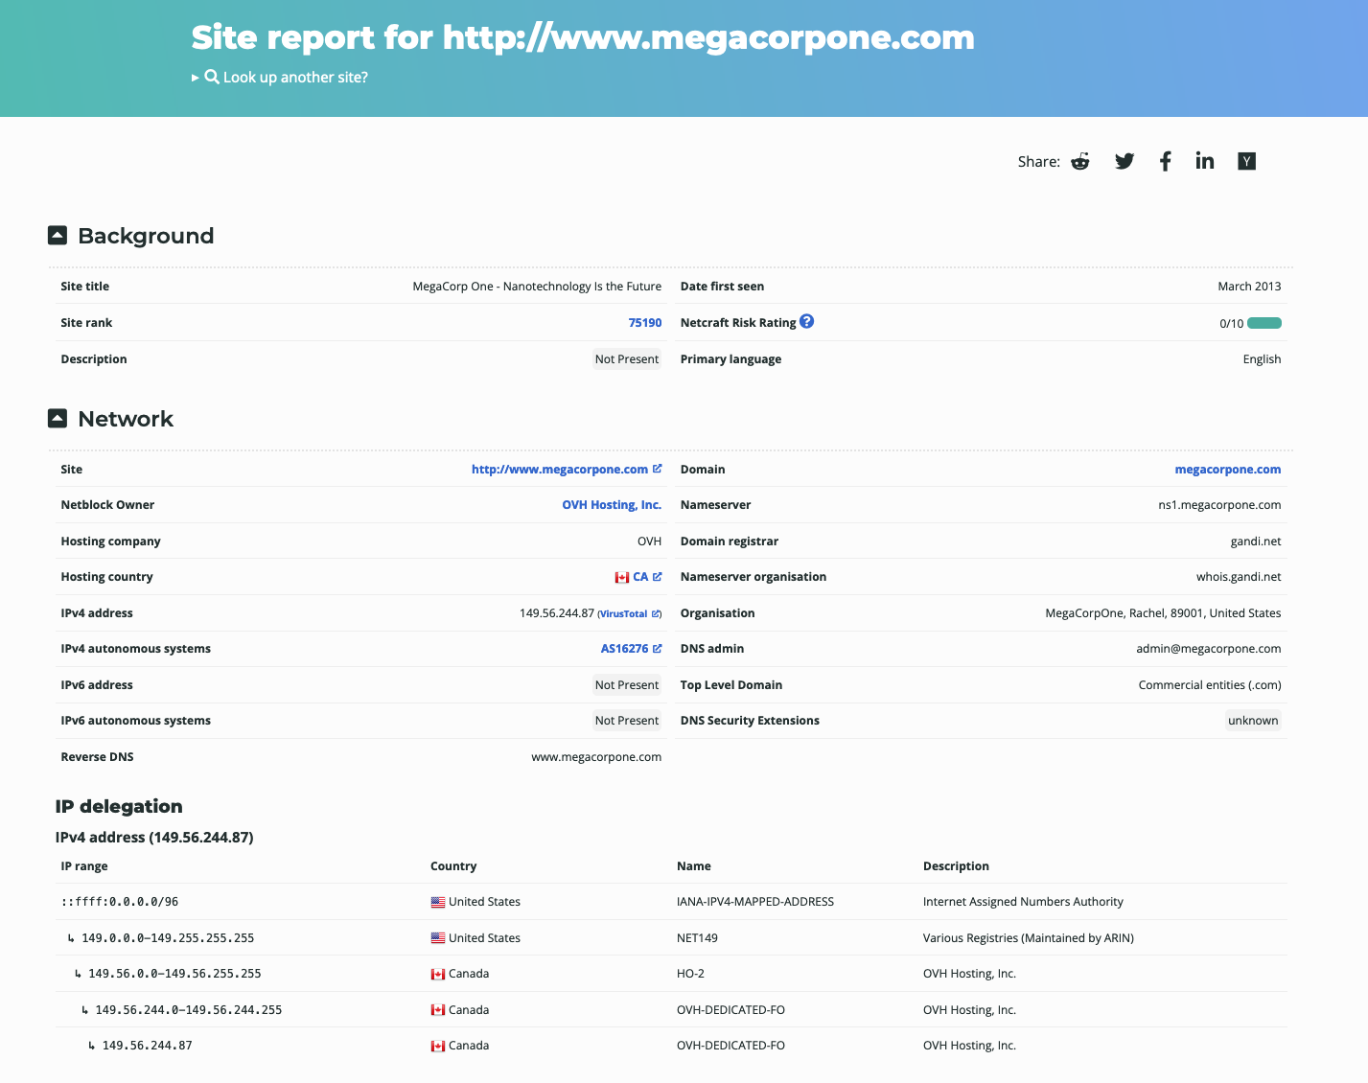Collapse the Background section

tap(58, 236)
